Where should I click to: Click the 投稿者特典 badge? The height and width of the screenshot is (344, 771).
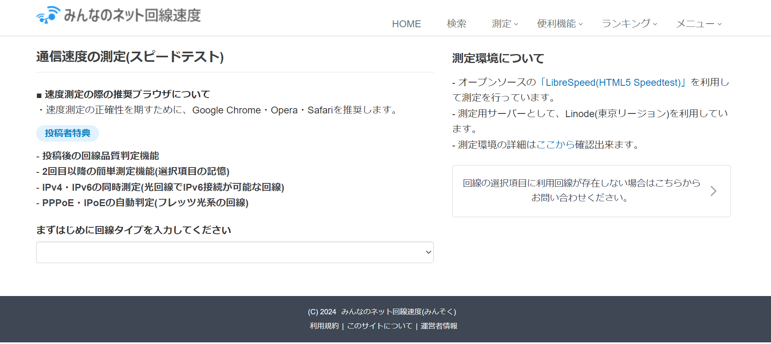pyautogui.click(x=67, y=133)
